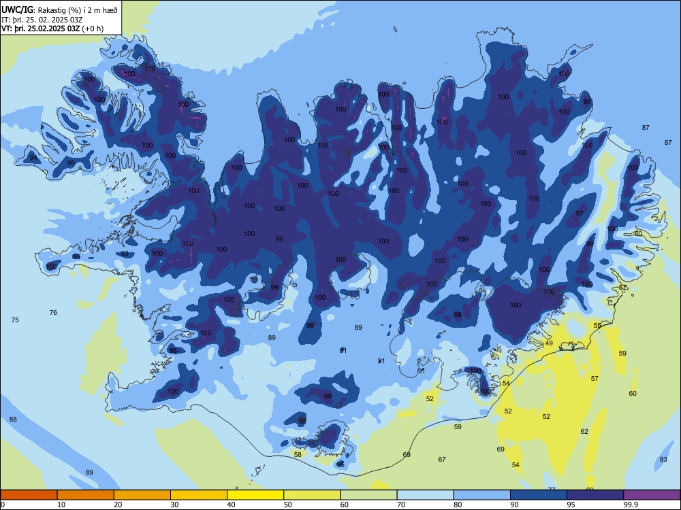This screenshot has width=681, height=510.
Task: Click the map humidity value "94"
Action: point(33,158)
